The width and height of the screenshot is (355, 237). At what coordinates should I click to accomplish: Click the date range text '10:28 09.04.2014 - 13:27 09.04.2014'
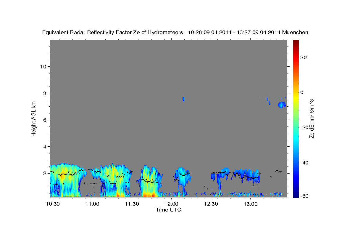click(235, 32)
